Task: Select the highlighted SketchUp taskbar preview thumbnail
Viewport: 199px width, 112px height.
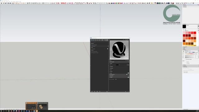Action: point(31,106)
